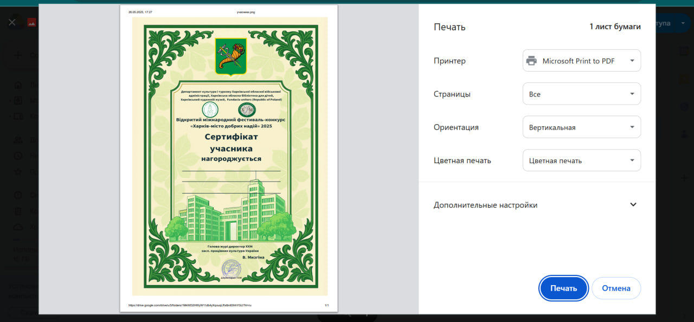Open the Starred star icon in the Drive sidebar
694x322 pixels.
pyautogui.click(x=18, y=171)
